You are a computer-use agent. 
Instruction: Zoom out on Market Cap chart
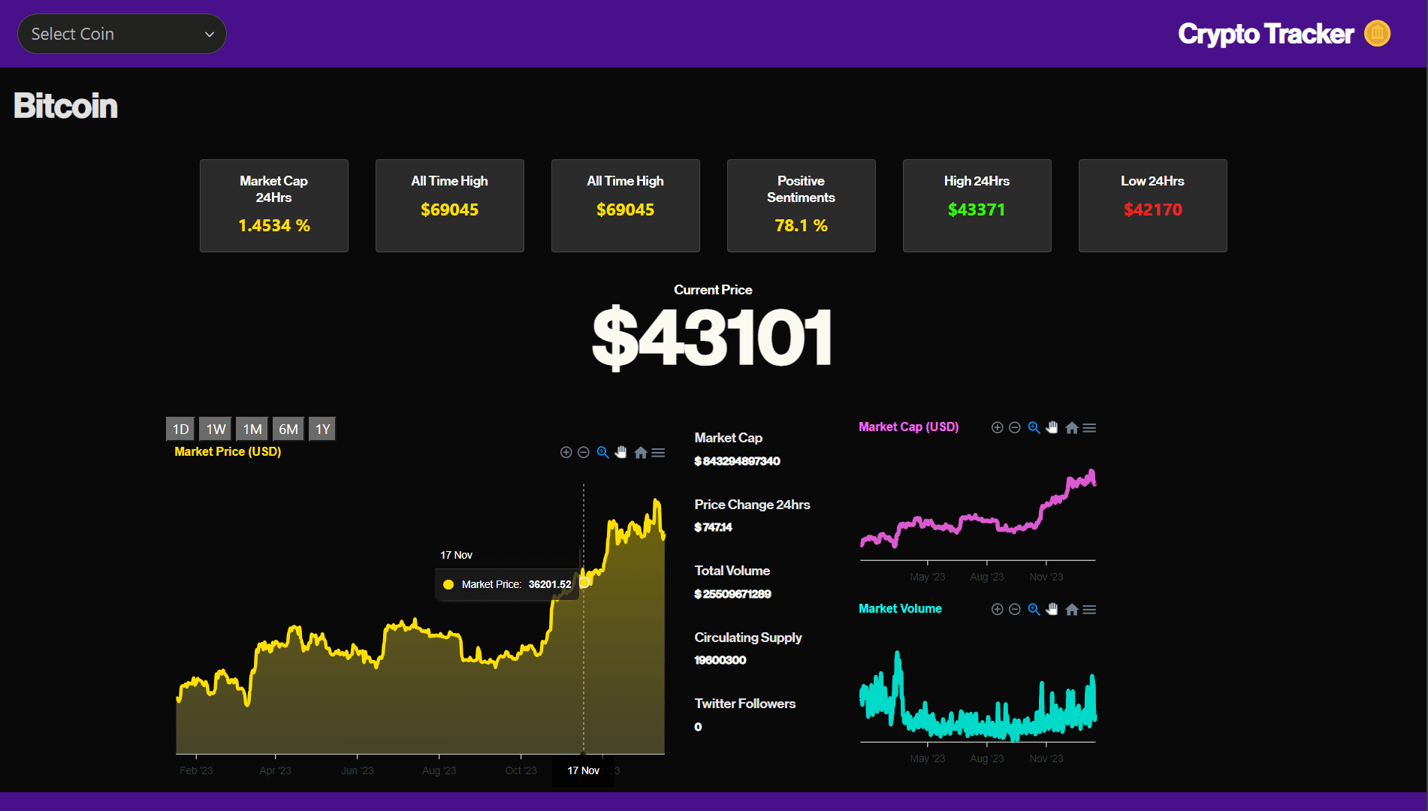tap(1015, 427)
